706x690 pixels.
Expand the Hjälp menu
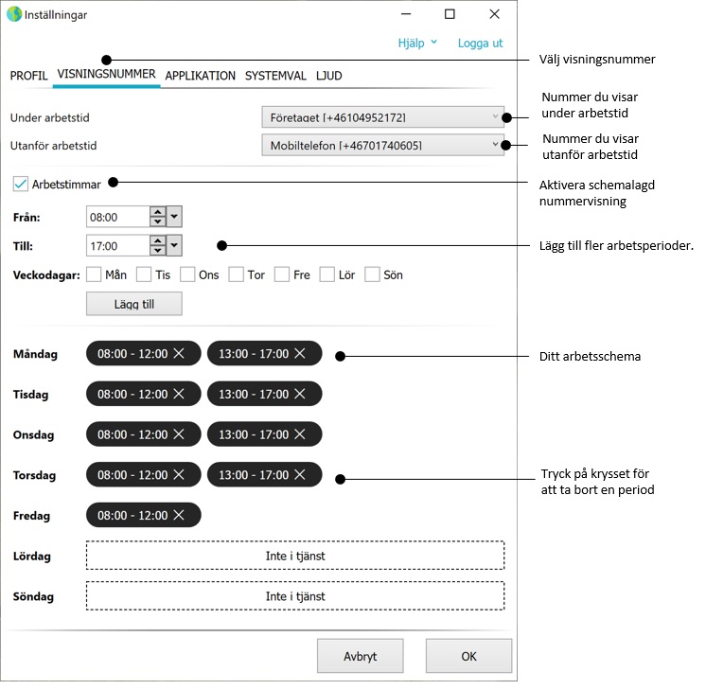pyautogui.click(x=417, y=44)
